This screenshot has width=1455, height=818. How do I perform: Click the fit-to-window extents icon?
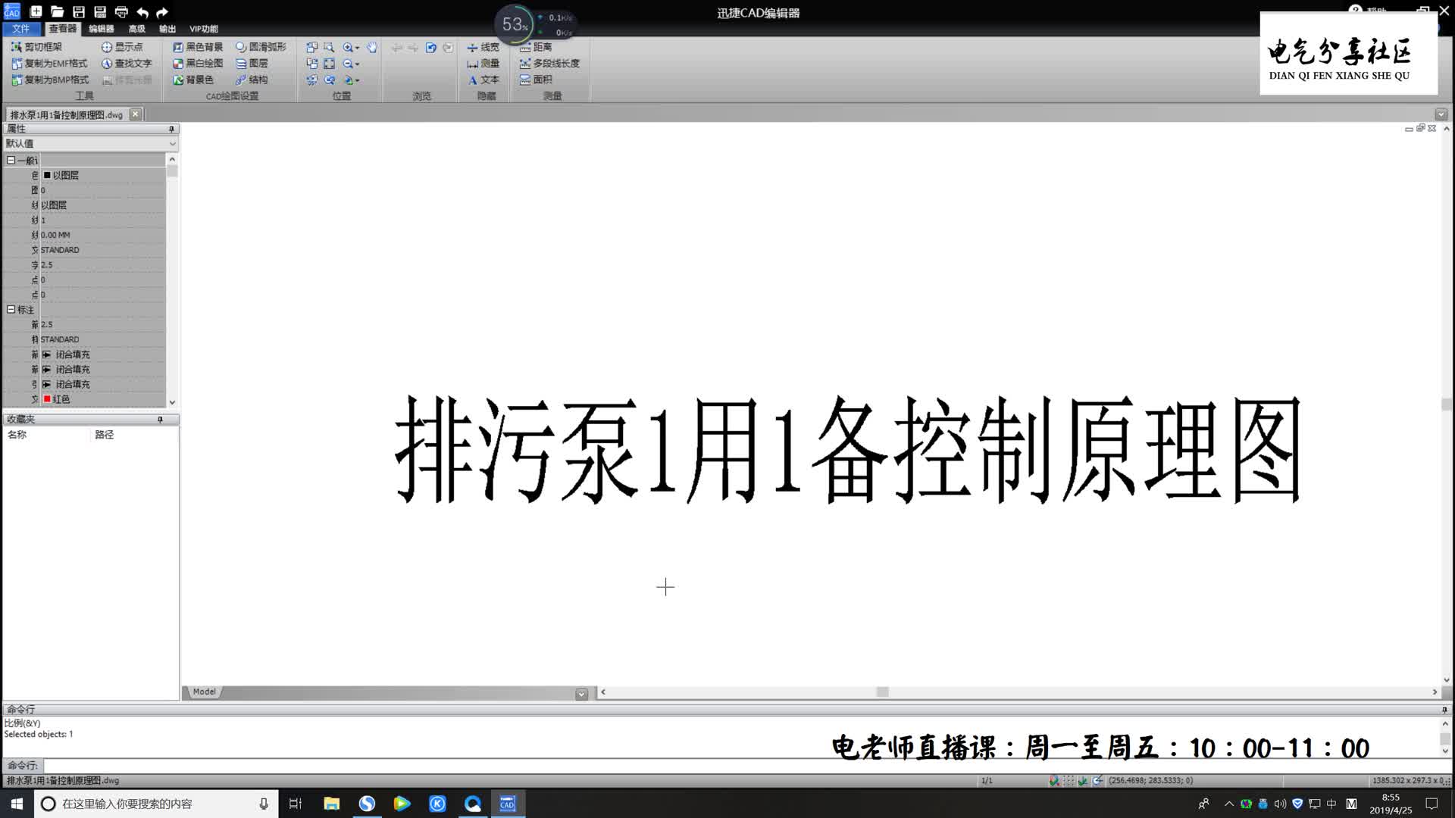(329, 64)
